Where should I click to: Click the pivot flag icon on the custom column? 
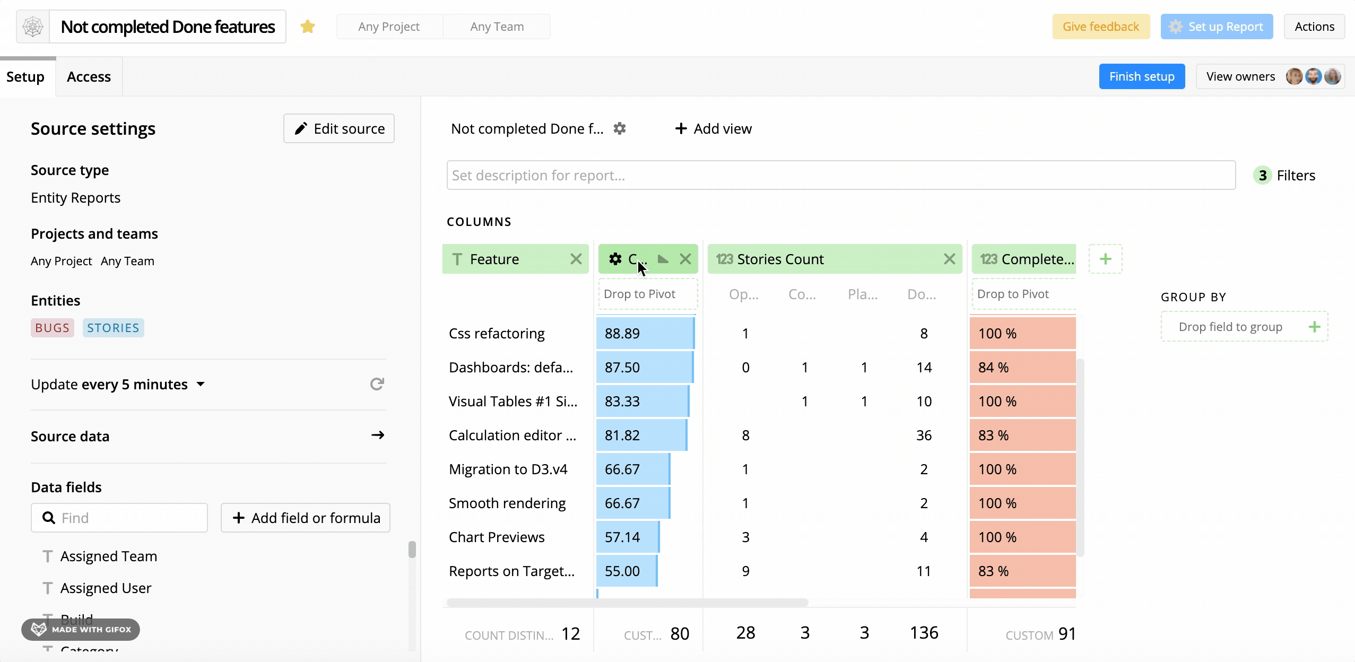point(662,259)
